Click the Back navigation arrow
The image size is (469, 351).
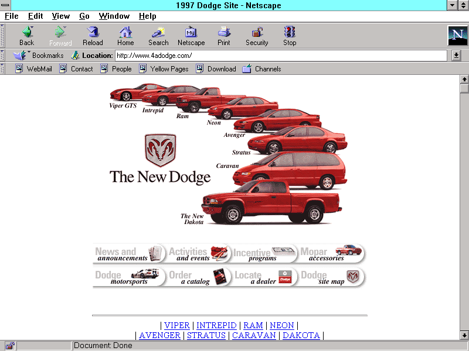(27, 36)
